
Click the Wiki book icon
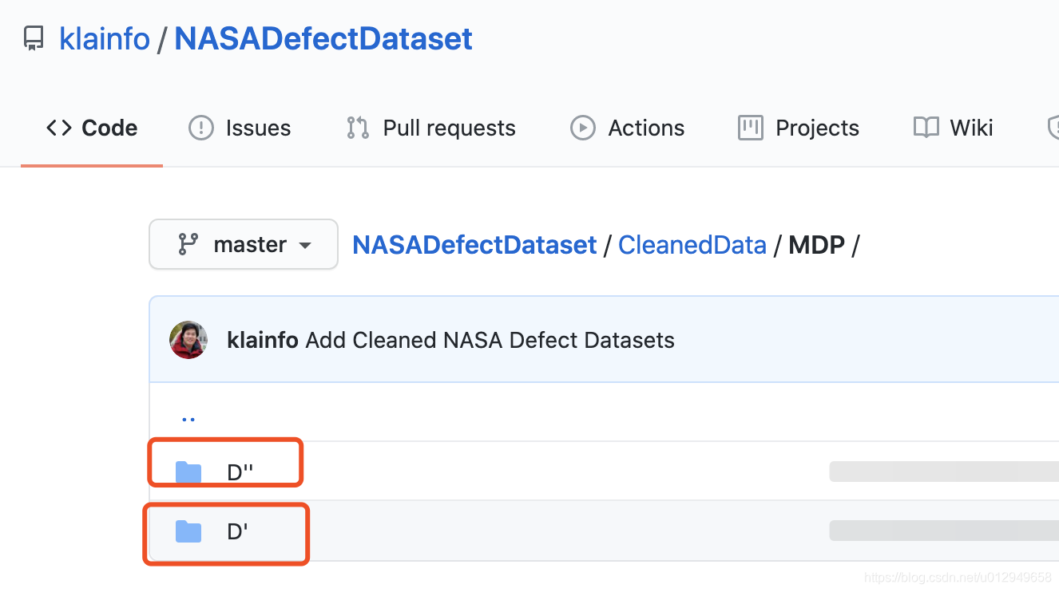click(x=926, y=128)
